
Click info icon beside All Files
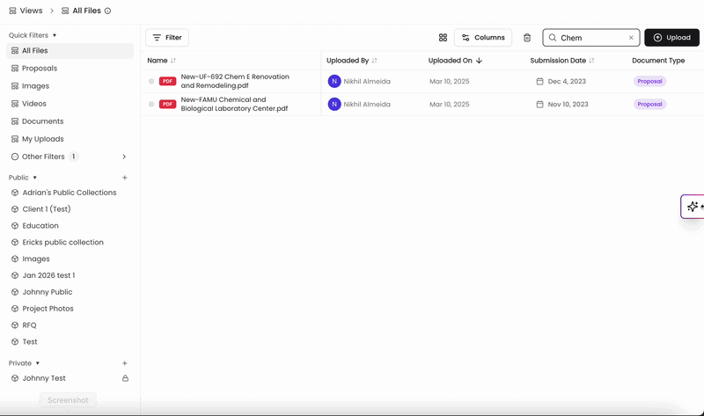(107, 11)
